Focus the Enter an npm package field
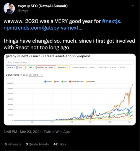140x151 pixels. 70,62
